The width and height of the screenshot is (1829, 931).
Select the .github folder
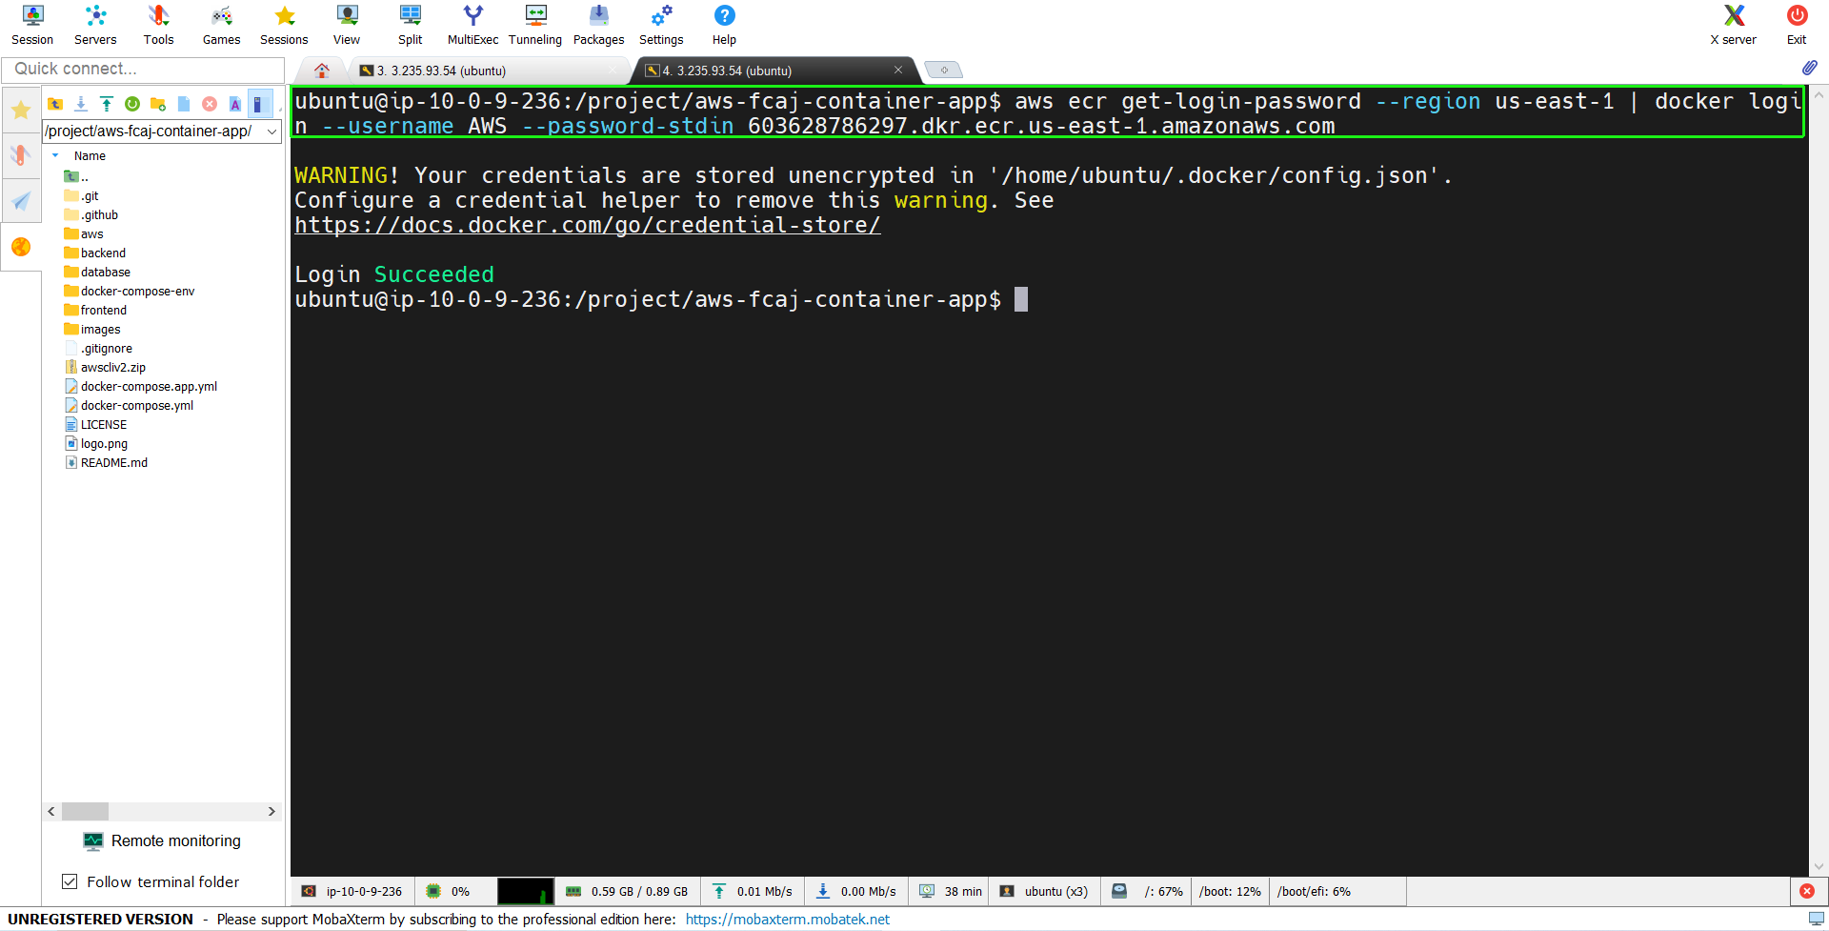tap(91, 214)
